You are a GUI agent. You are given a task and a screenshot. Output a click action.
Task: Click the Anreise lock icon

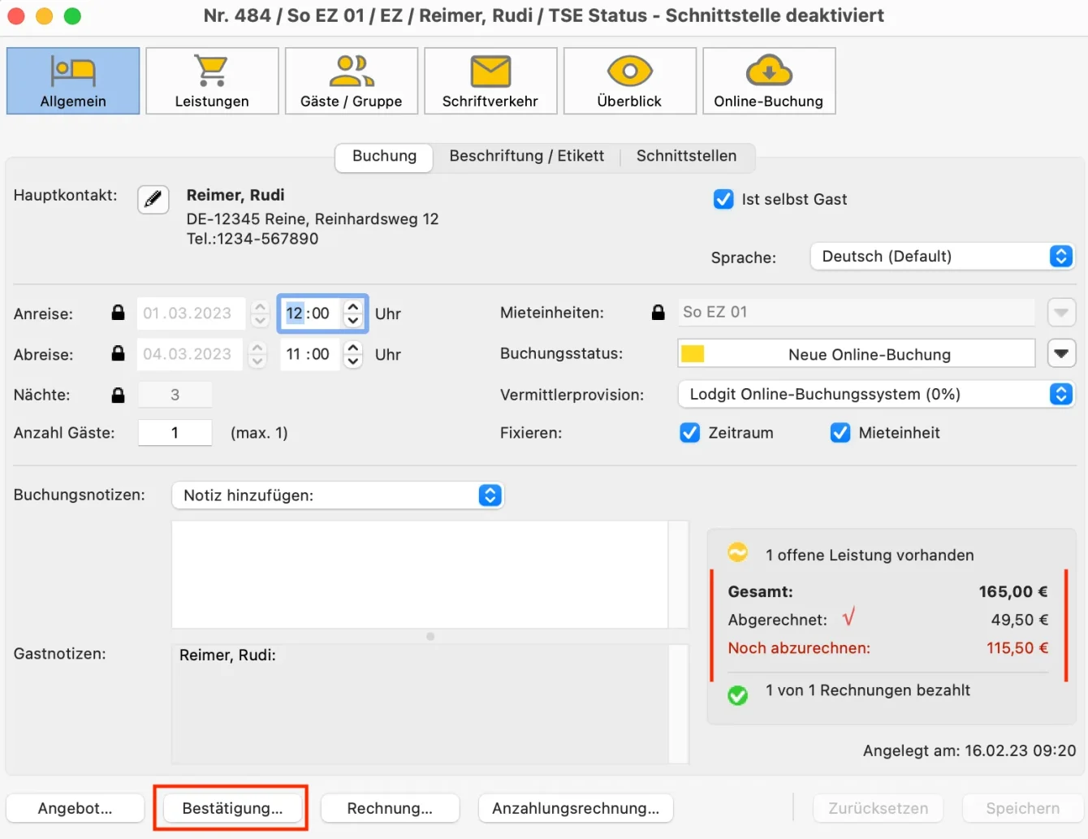(x=119, y=313)
